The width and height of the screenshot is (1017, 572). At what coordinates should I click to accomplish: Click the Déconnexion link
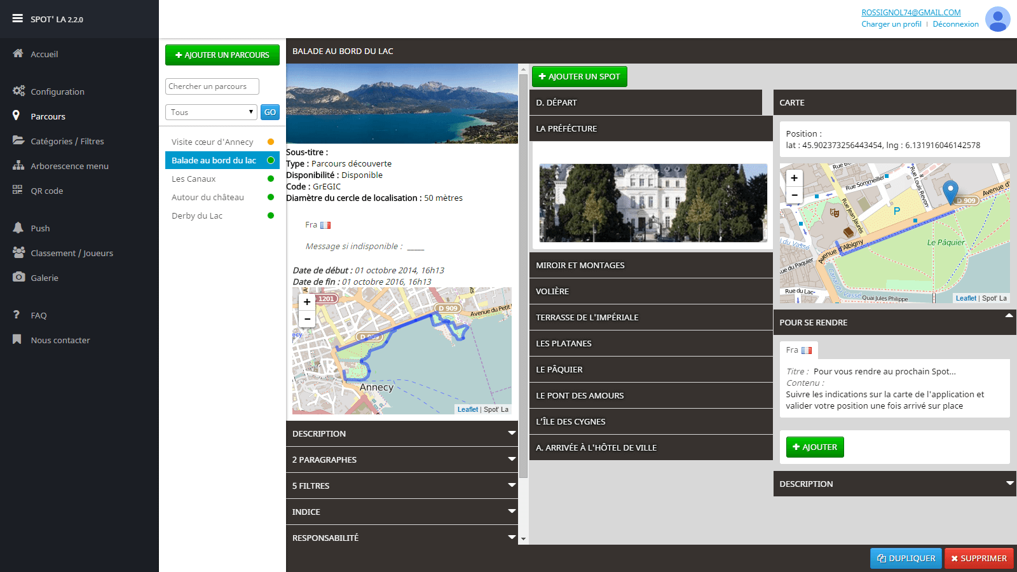click(x=955, y=24)
